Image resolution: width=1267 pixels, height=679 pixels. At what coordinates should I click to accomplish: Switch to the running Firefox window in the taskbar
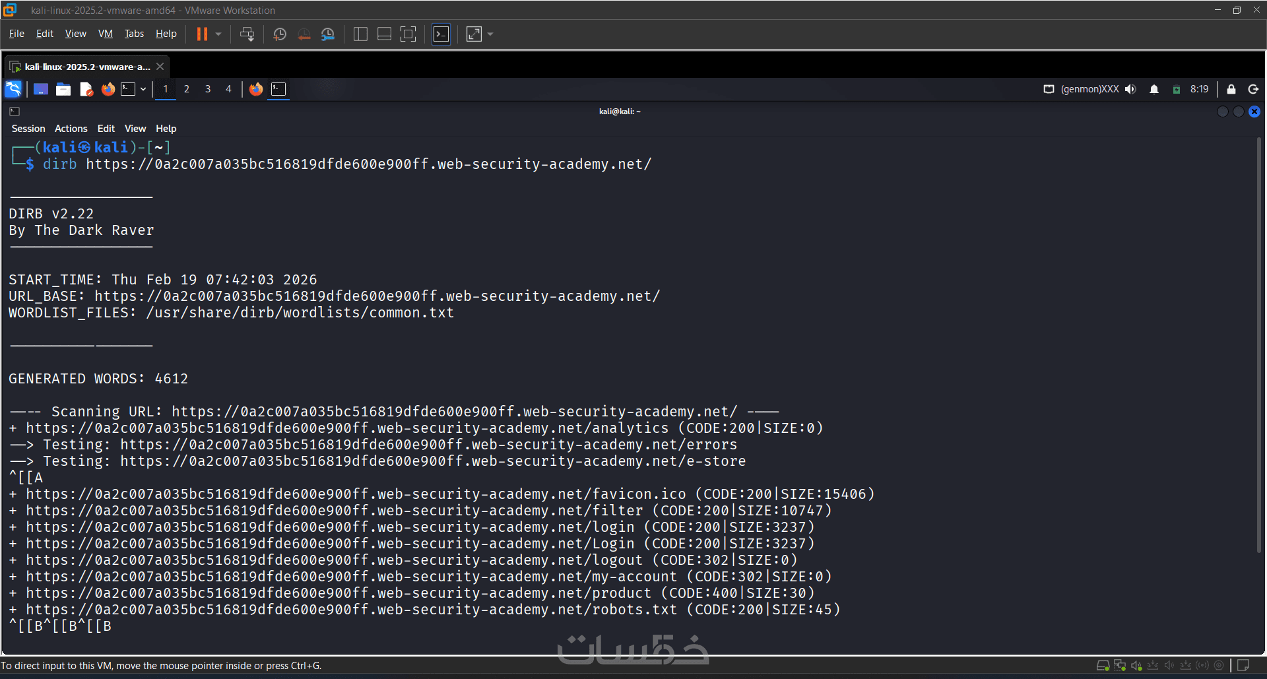tap(256, 89)
